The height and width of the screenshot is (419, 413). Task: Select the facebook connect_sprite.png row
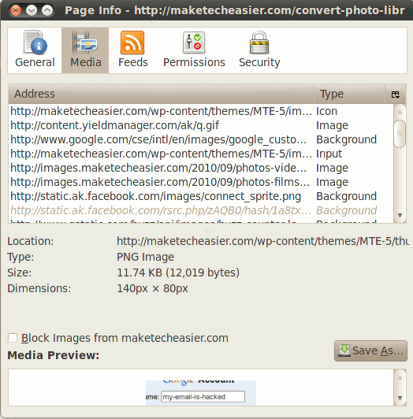pos(202,196)
